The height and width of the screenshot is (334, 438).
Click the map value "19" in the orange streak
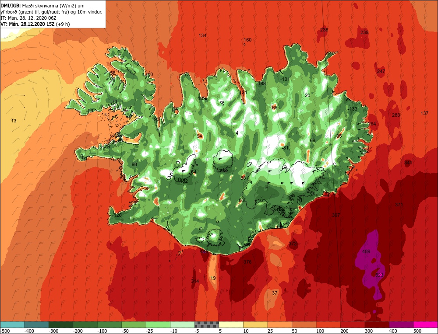coord(213,278)
